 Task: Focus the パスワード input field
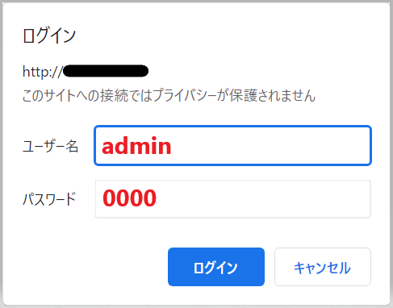tap(232, 198)
